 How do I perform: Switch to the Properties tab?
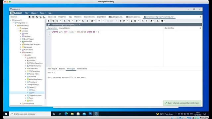62,17
